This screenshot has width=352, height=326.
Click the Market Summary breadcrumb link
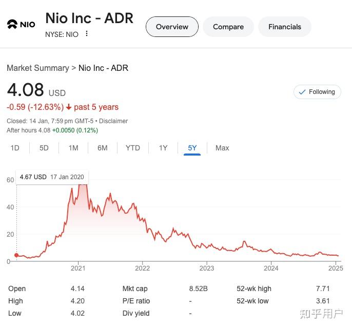pyautogui.click(x=37, y=68)
